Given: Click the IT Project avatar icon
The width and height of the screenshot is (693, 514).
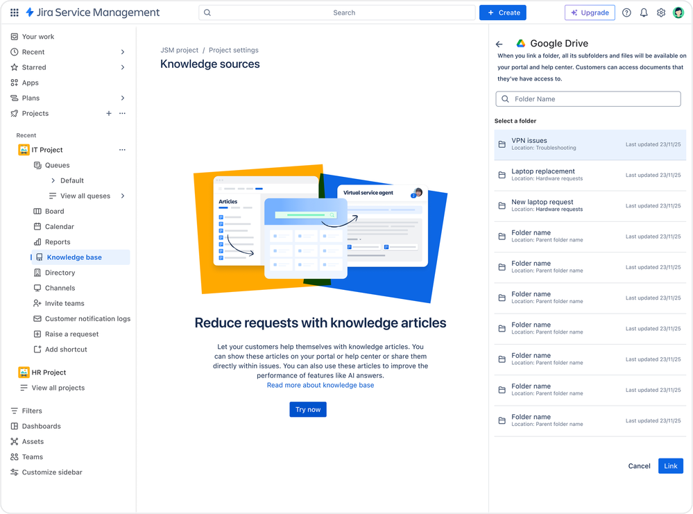Looking at the screenshot, I should coord(24,150).
